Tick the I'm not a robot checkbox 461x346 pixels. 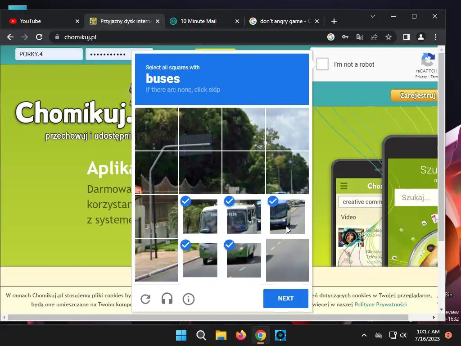coord(322,64)
